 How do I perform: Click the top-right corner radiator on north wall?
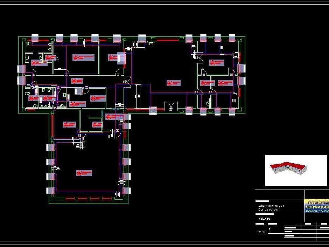click(x=232, y=38)
